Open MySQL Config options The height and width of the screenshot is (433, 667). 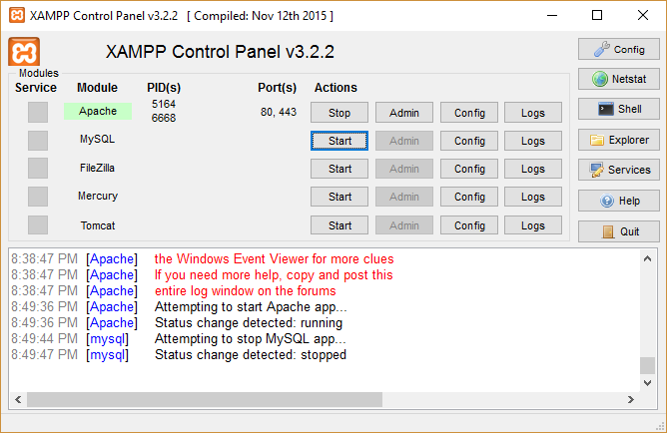click(469, 141)
